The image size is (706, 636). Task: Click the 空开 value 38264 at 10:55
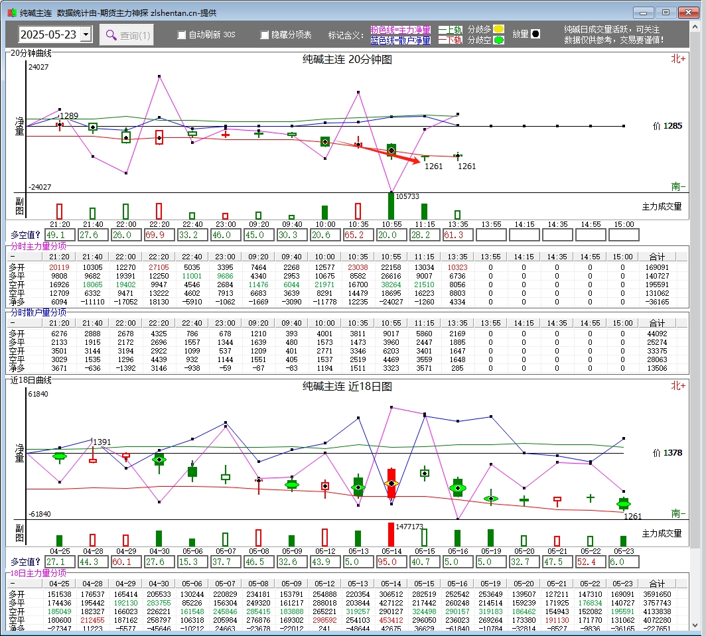click(x=391, y=285)
